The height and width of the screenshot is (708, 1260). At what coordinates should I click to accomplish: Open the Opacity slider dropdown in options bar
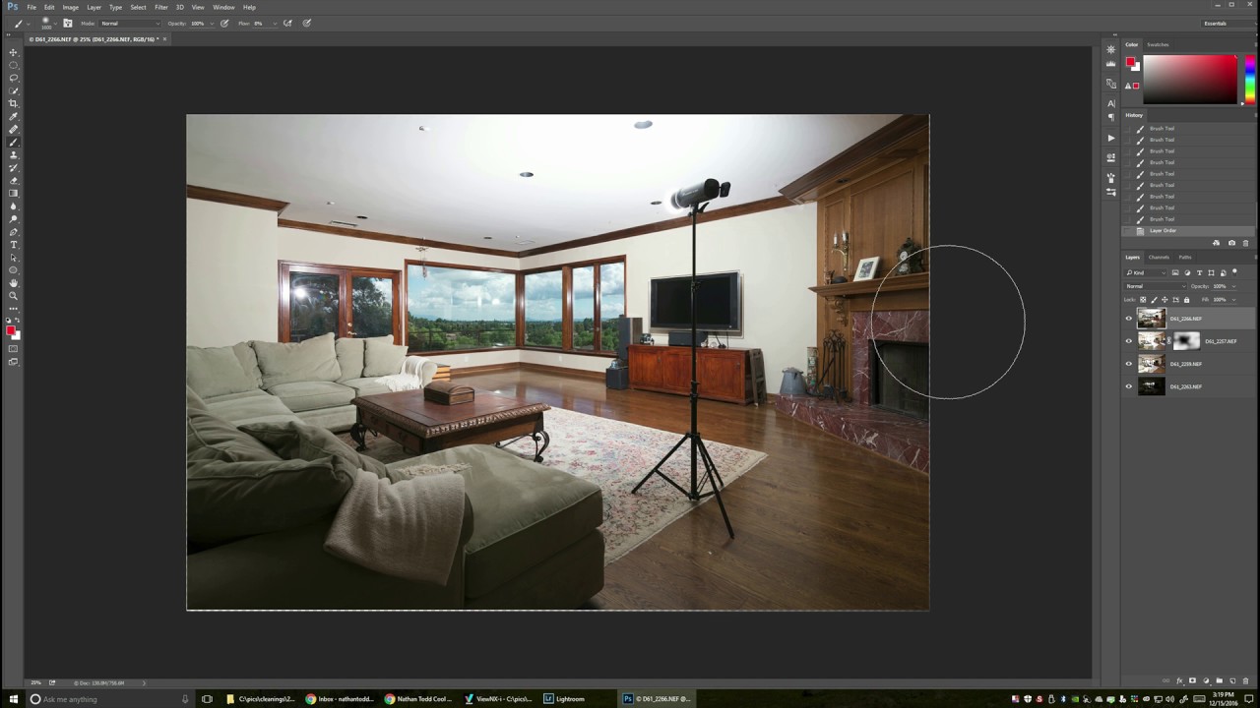point(212,23)
